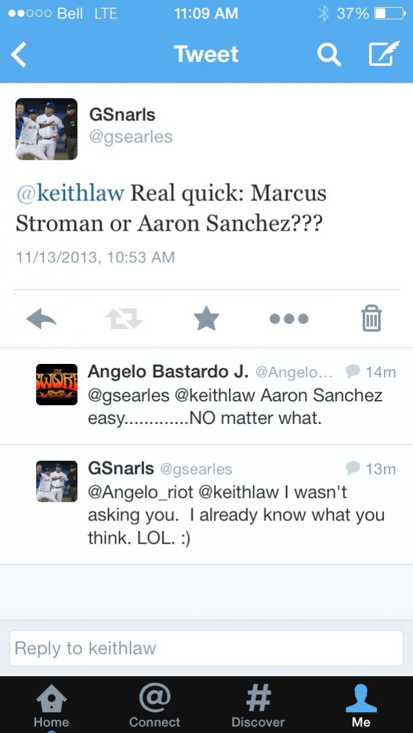Open GSnarls profile picture in main tweet

coord(47,129)
